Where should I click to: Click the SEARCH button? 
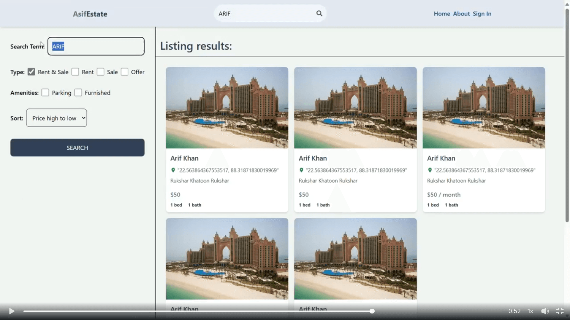[77, 148]
